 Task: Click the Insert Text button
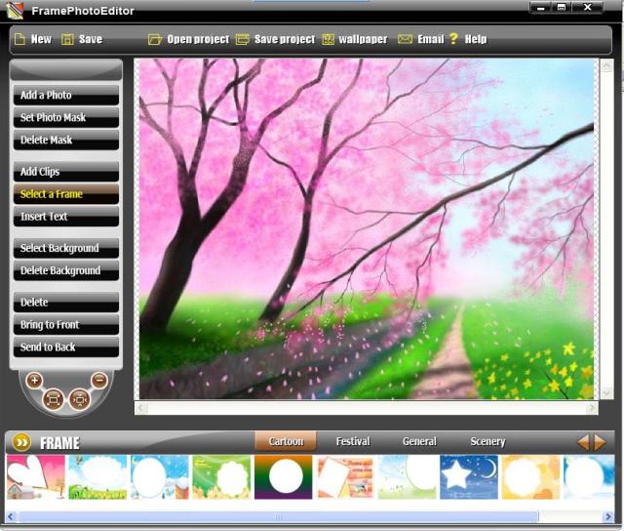pos(66,217)
